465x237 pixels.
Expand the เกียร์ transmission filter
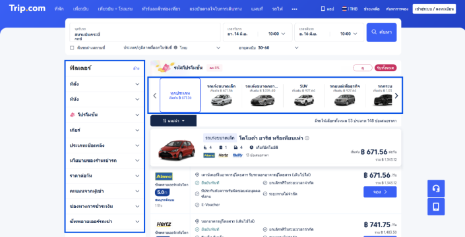point(104,130)
